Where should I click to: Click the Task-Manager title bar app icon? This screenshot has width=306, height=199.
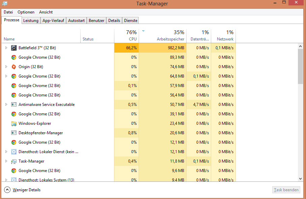coord(5,3)
